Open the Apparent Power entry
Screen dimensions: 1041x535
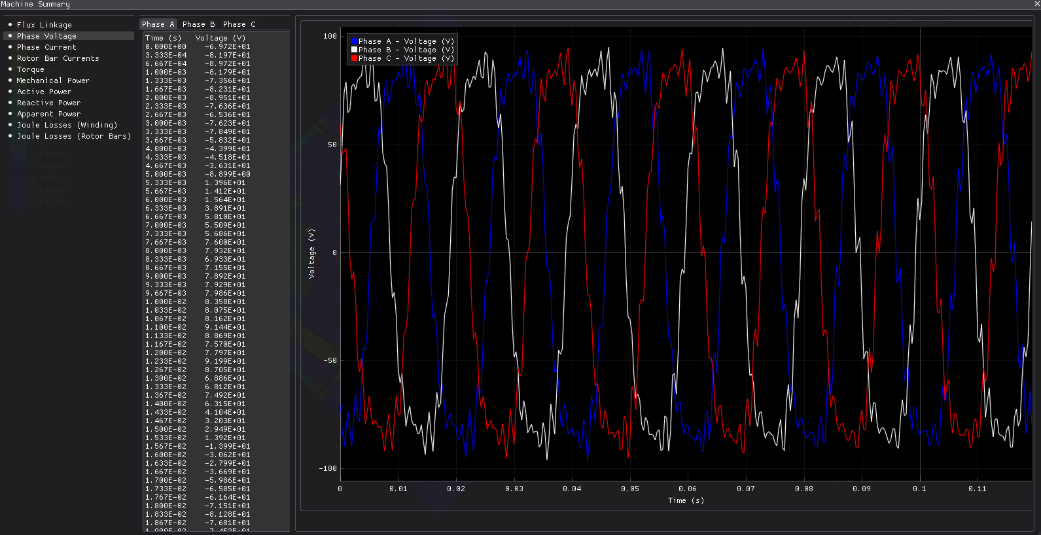49,114
